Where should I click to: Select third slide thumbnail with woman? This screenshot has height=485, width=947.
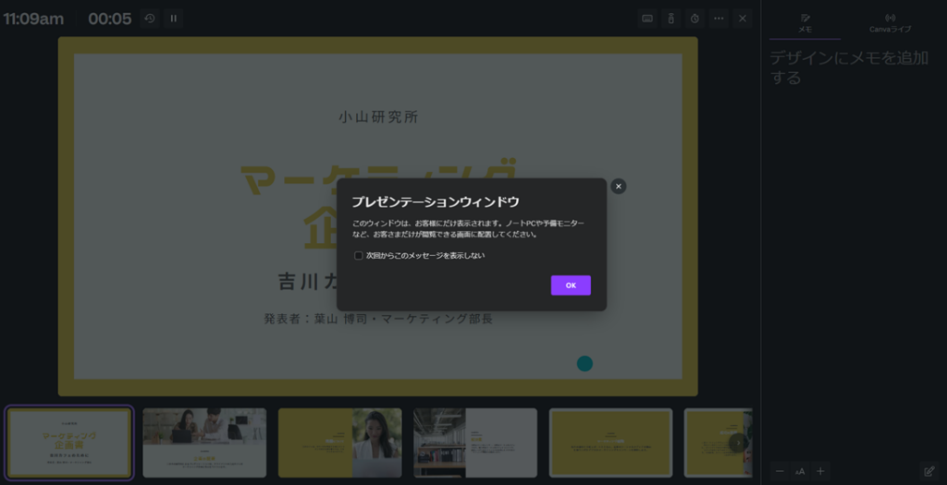tap(339, 443)
